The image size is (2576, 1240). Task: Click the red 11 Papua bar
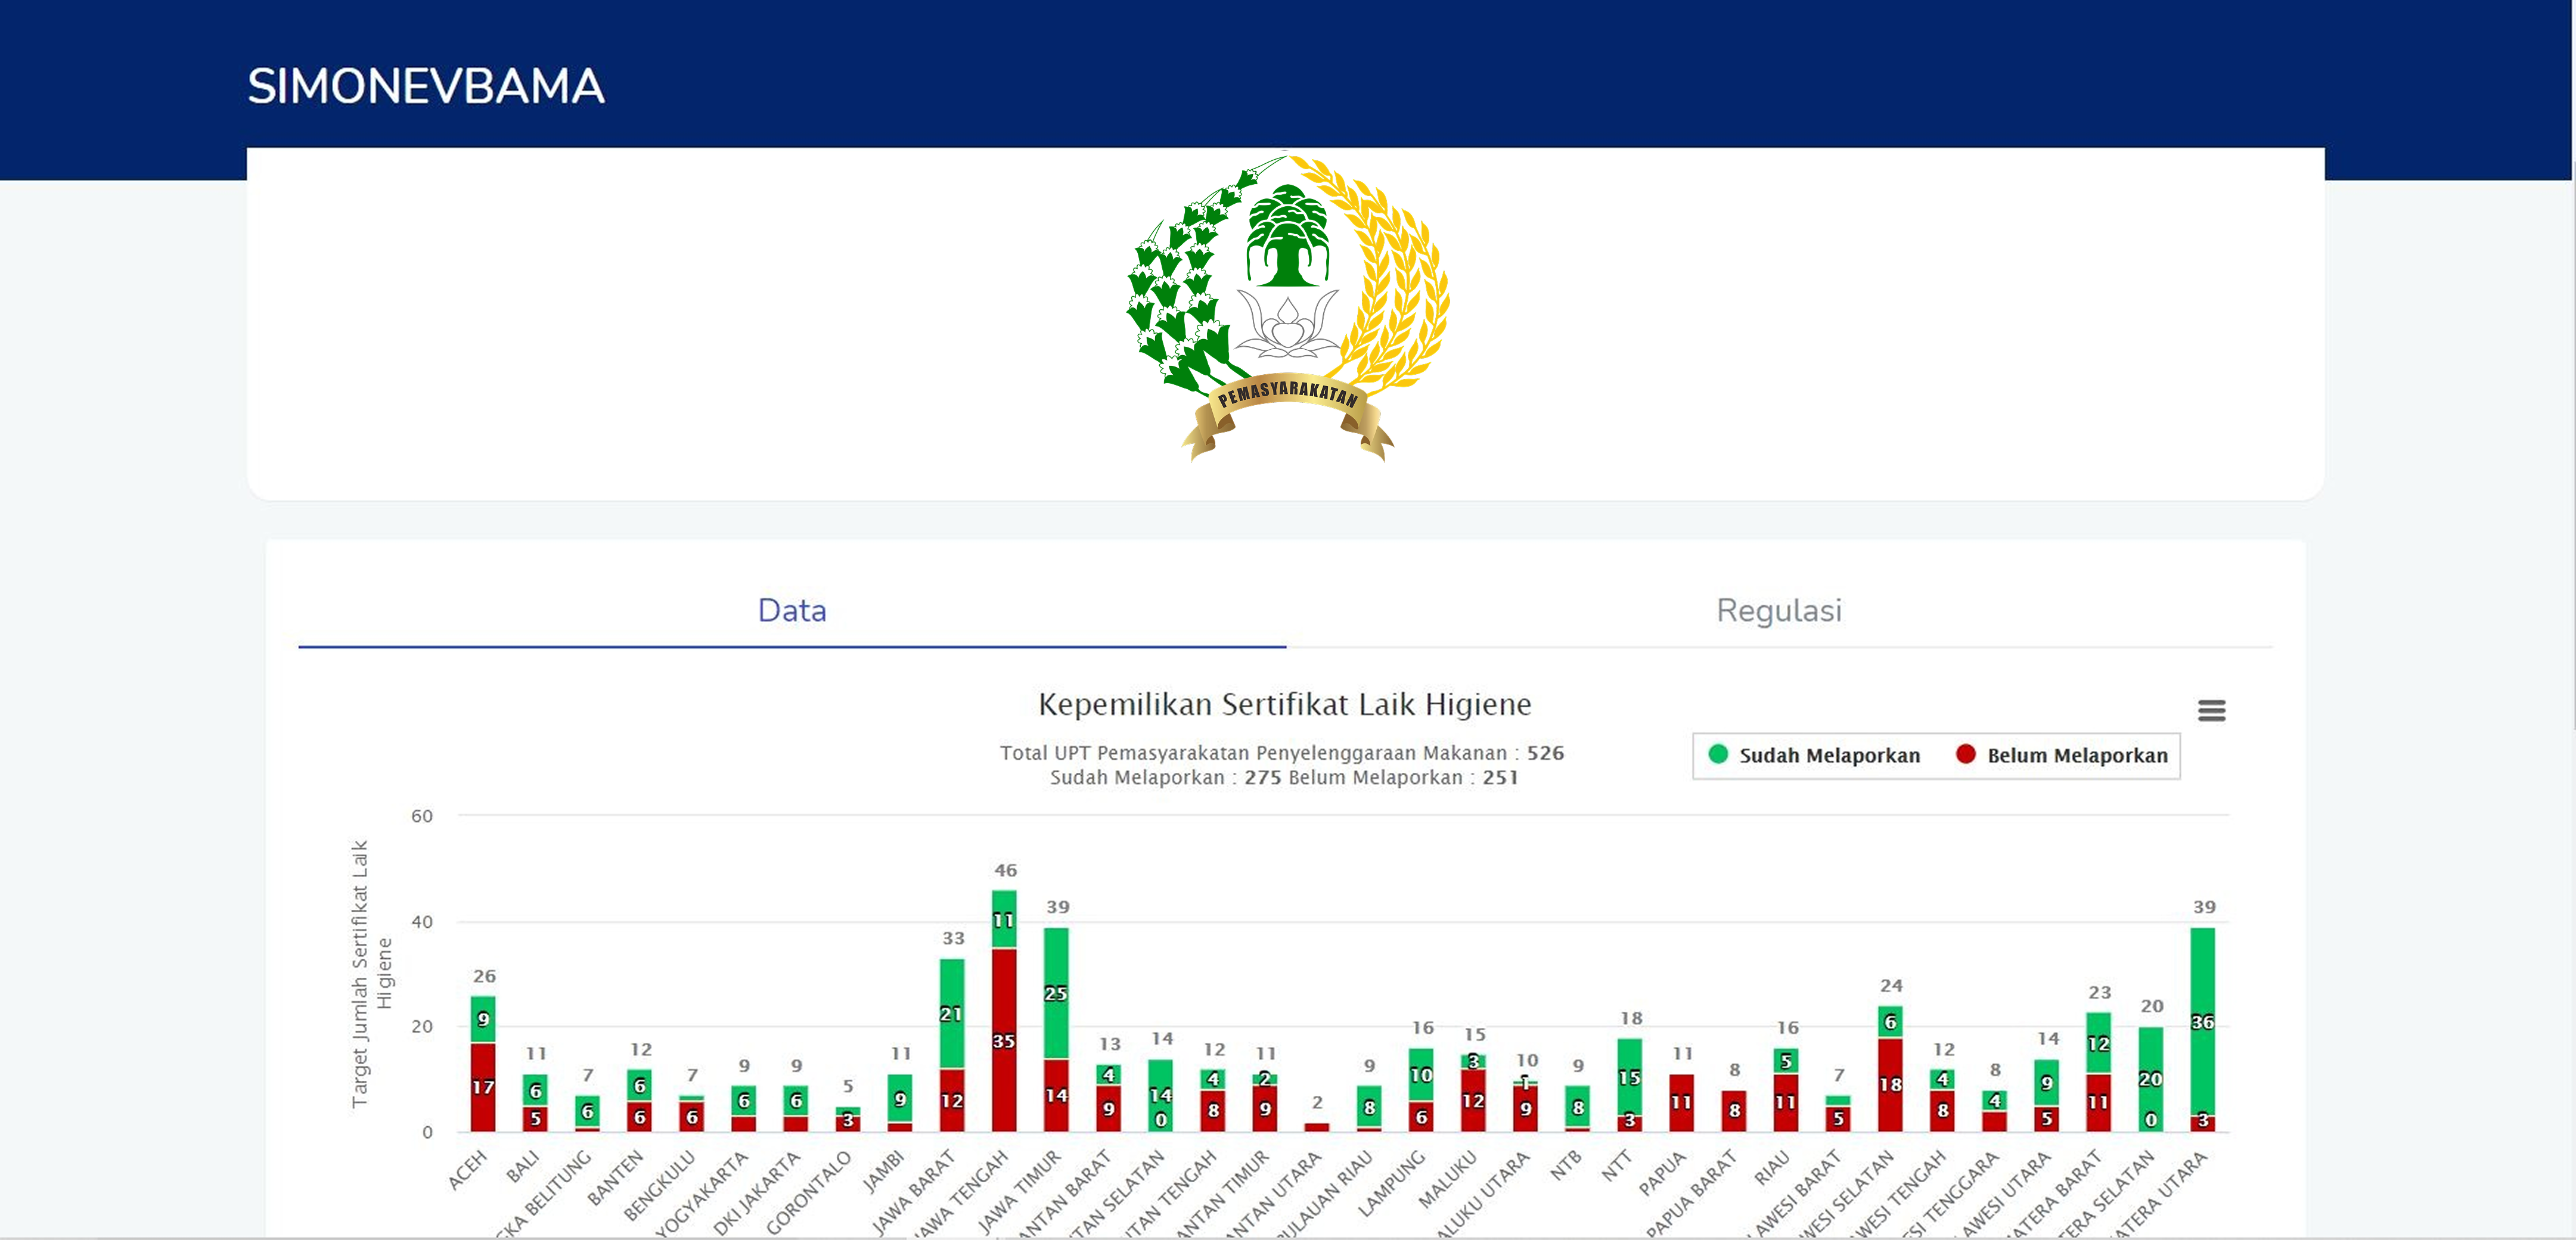click(x=1682, y=1103)
